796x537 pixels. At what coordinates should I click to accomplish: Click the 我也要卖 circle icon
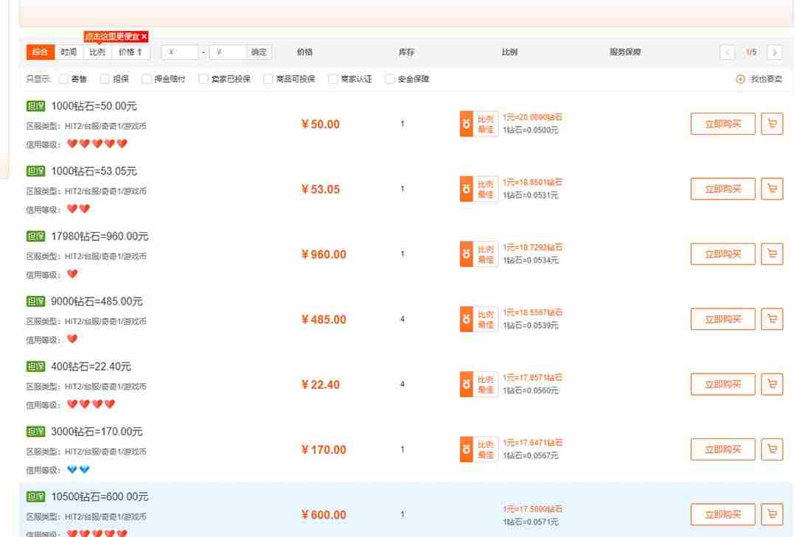click(x=740, y=79)
